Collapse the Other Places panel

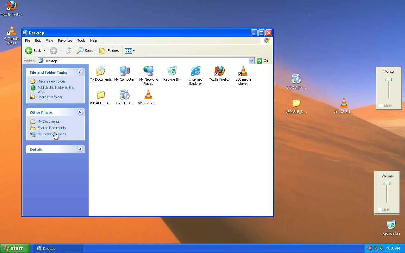(x=80, y=112)
